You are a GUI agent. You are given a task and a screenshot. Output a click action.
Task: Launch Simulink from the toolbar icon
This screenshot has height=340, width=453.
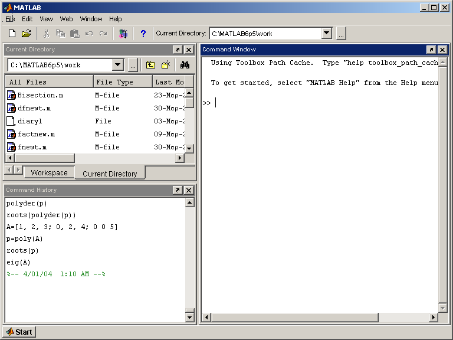click(x=123, y=34)
